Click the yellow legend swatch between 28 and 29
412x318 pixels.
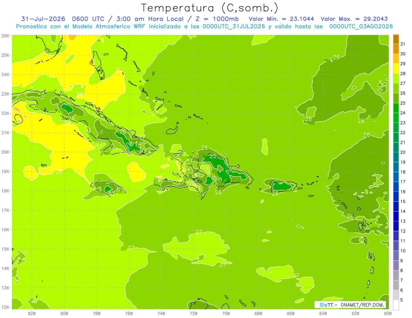(396, 68)
